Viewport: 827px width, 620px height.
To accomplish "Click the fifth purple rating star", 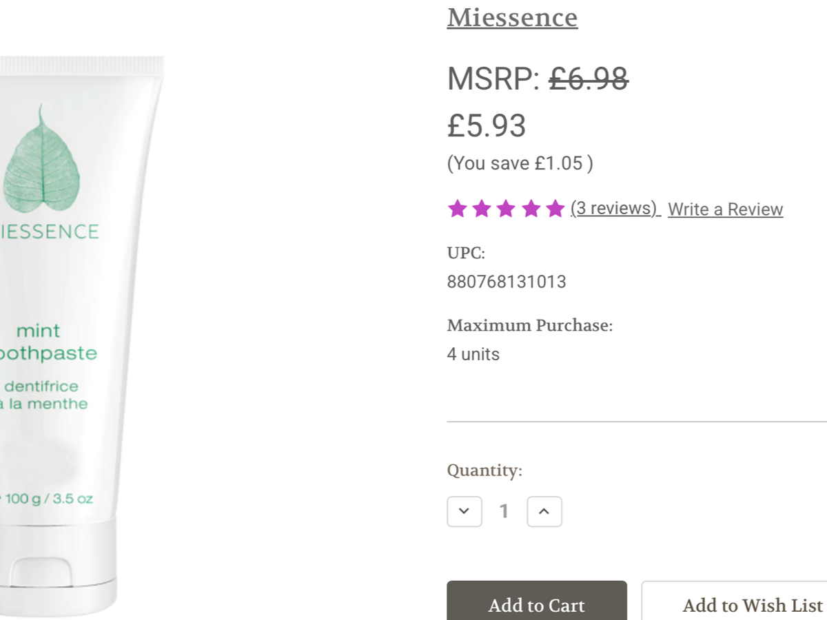I will click(555, 209).
